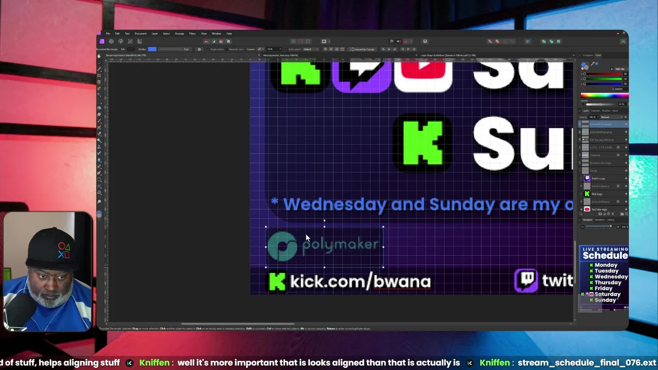Open the Corner type dropdown
Screen dimensions: 658x370
pos(260,49)
